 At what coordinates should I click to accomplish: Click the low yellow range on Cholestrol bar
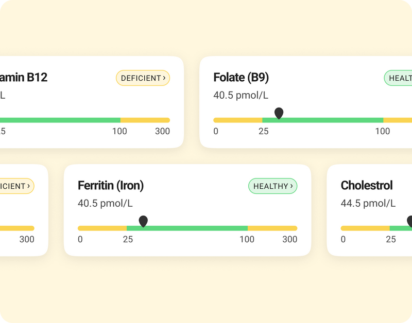click(x=365, y=228)
